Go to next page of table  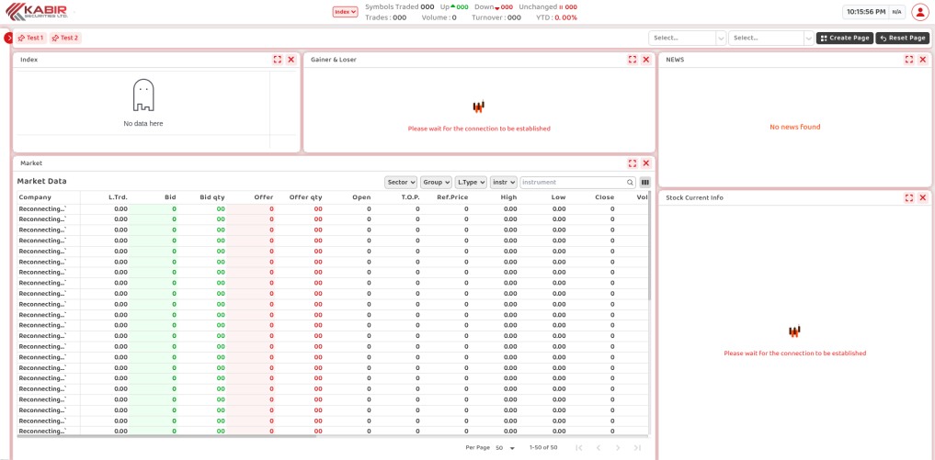click(x=618, y=447)
